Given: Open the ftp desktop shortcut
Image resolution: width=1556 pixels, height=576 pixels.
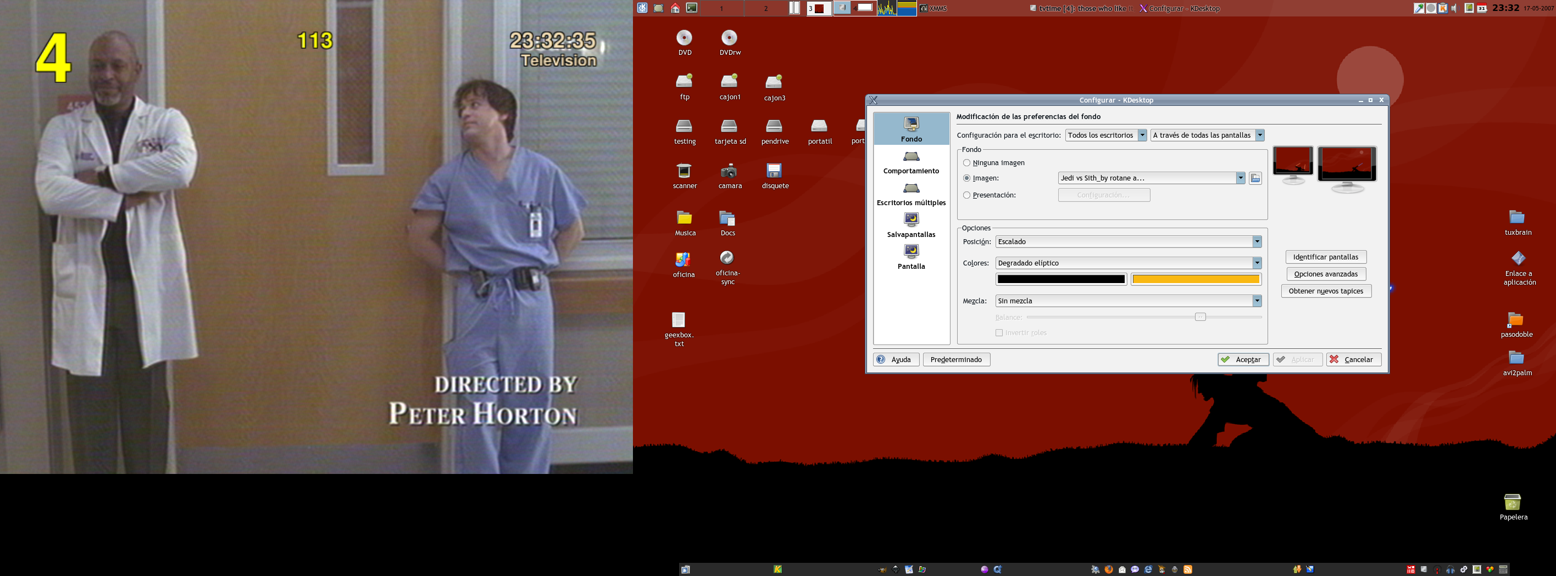Looking at the screenshot, I should 685,87.
